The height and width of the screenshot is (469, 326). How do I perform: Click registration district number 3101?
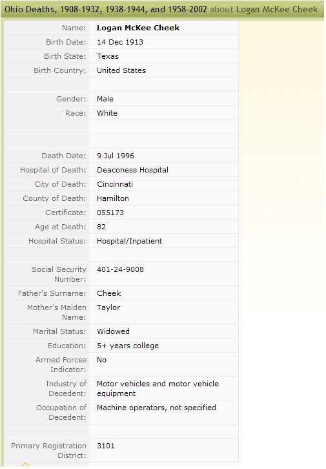[x=105, y=446]
